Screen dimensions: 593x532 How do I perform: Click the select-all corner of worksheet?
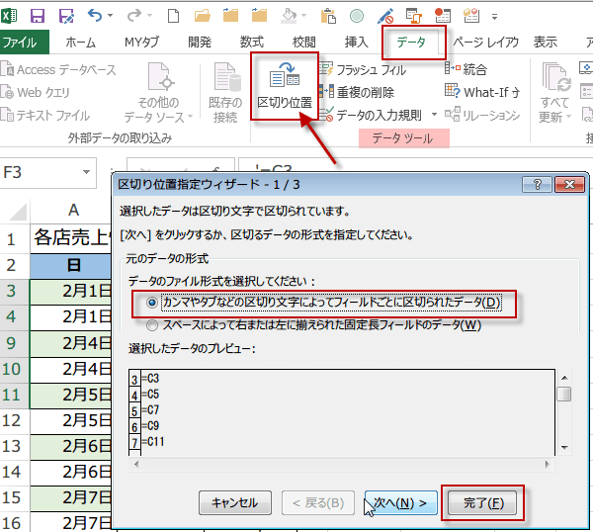(x=15, y=211)
